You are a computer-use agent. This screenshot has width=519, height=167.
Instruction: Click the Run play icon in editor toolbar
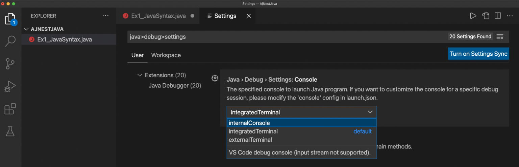[473, 16]
